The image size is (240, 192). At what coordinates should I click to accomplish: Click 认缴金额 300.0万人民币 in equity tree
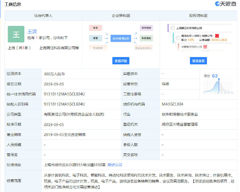pyautogui.click(x=213, y=40)
